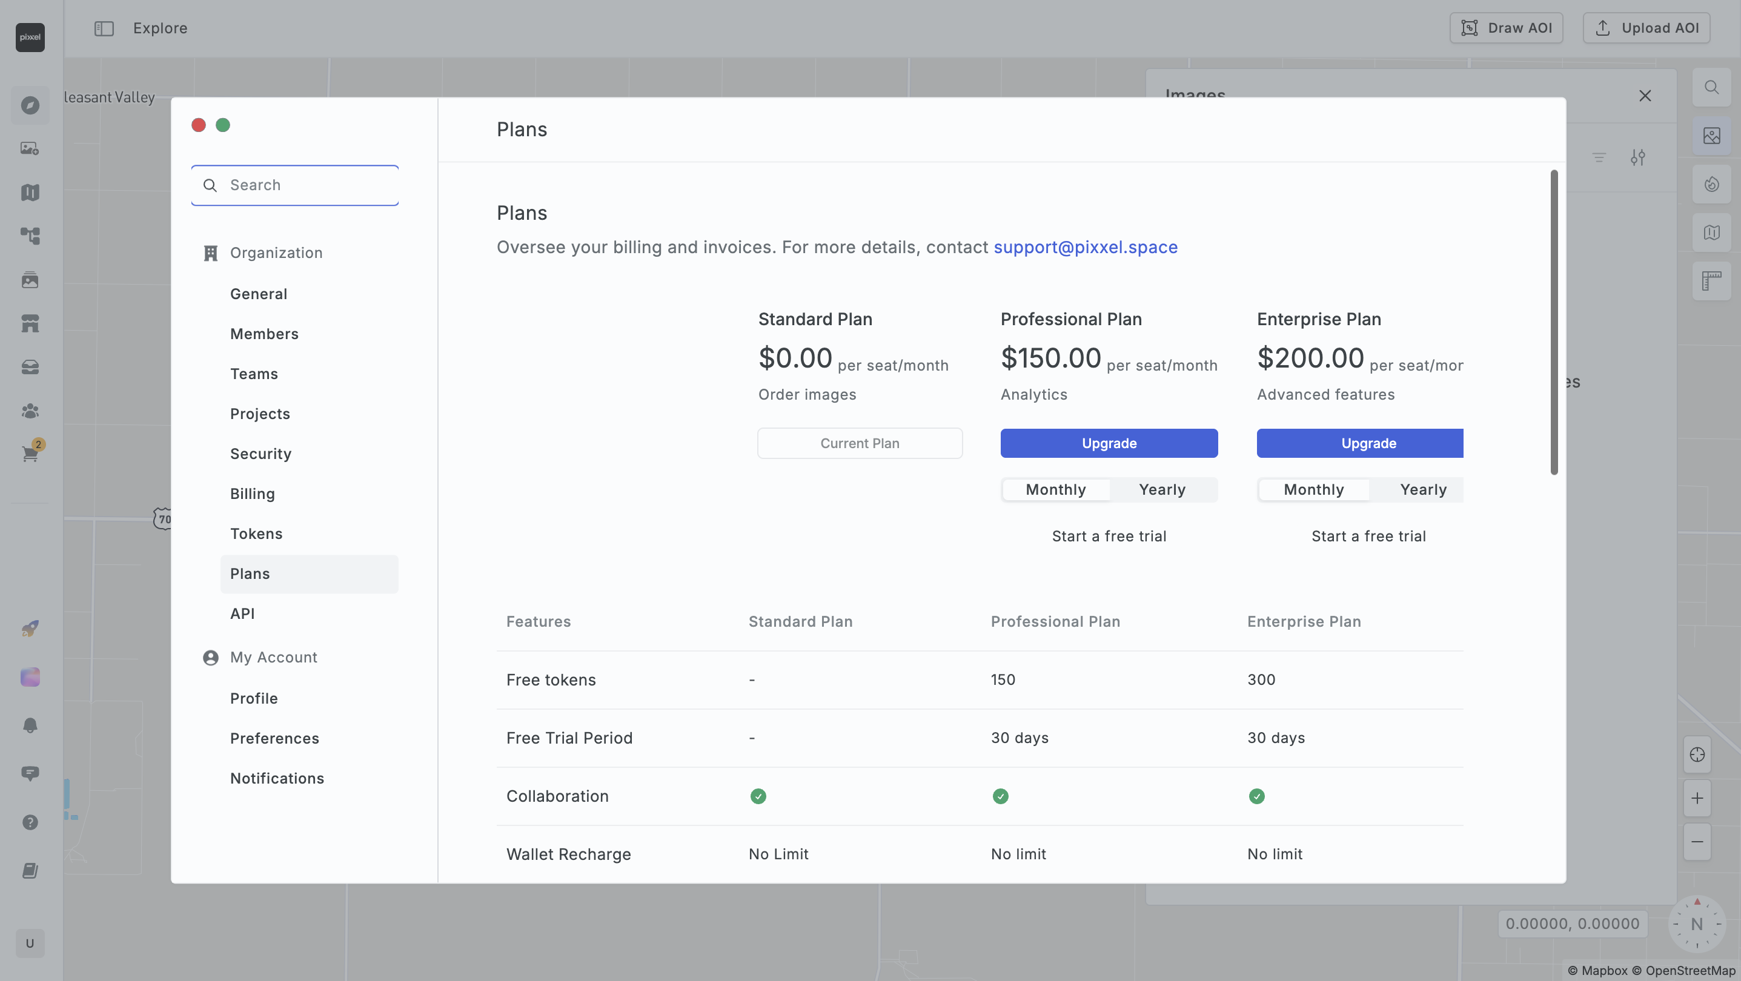
Task: Select the ruler measure tool icon
Action: pyautogui.click(x=1711, y=280)
